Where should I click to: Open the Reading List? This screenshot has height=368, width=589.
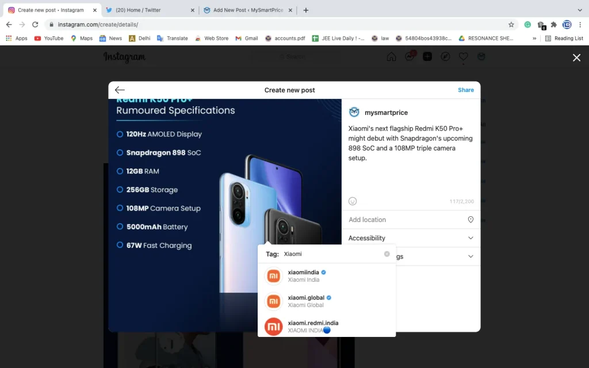[564, 39]
